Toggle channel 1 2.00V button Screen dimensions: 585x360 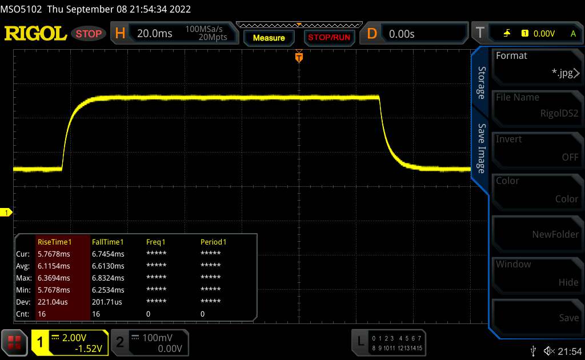(x=70, y=343)
